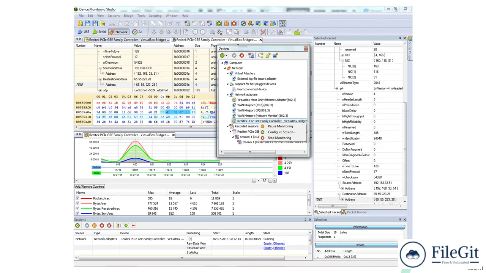Collapse the NIC node in Selected Packet panel
Image resolution: width=486 pixels, height=273 pixels.
coord(342,61)
